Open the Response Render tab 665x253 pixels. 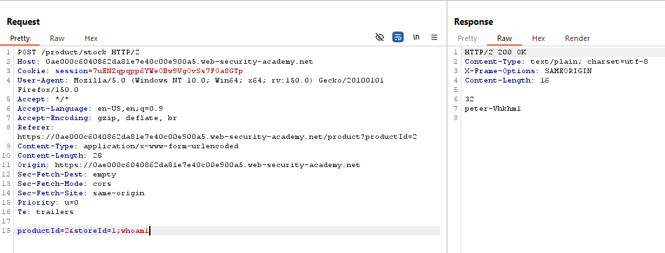click(577, 38)
